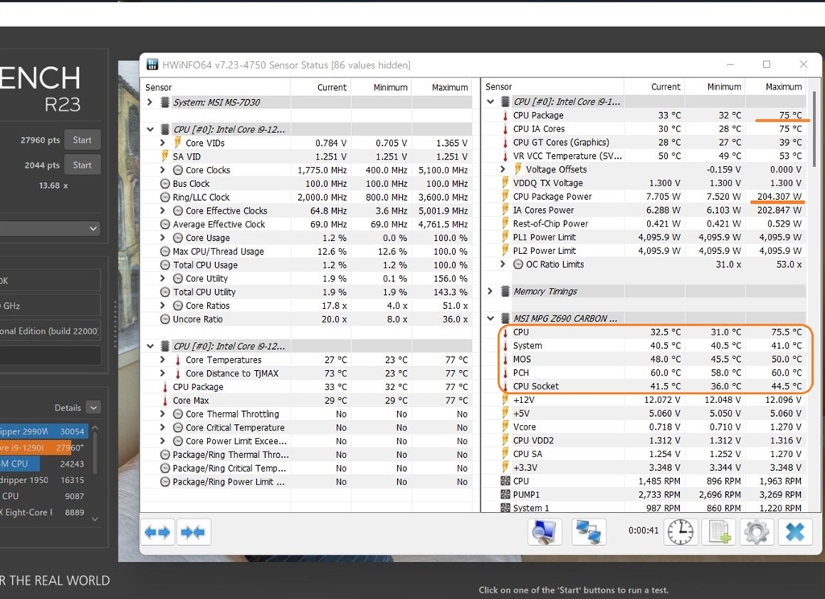Click the fan icon beside PUMP1

pyautogui.click(x=505, y=494)
